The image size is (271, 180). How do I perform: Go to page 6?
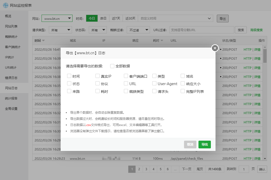168,169
